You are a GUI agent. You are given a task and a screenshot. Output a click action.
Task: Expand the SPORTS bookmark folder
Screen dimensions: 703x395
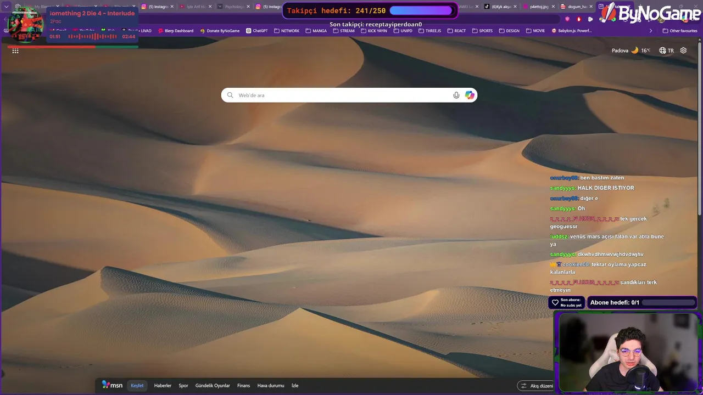[x=482, y=31]
